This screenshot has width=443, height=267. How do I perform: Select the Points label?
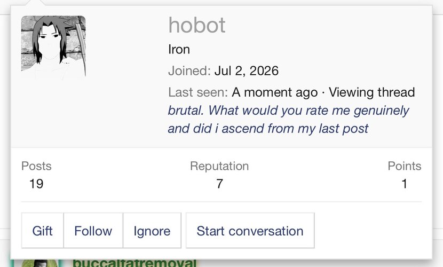click(x=404, y=166)
